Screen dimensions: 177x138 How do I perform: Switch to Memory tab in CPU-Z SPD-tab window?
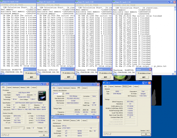[73, 88]
